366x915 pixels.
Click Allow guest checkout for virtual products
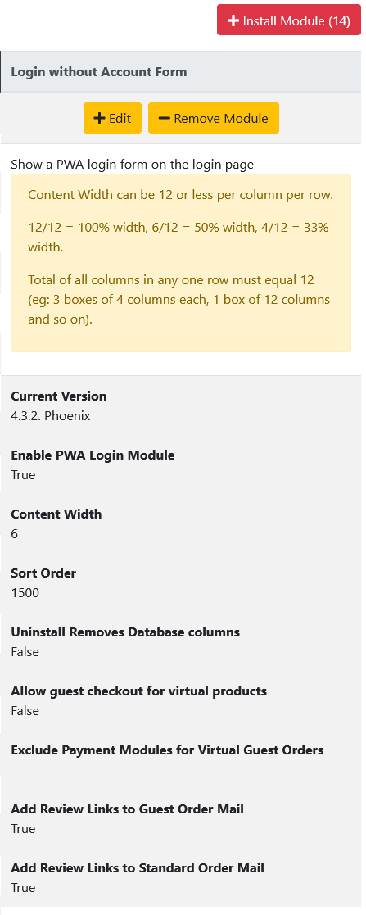pyautogui.click(x=139, y=691)
